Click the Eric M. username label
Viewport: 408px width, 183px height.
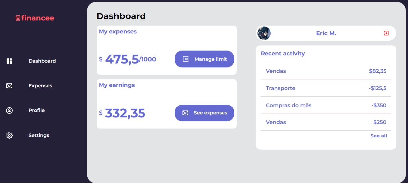pos(326,33)
